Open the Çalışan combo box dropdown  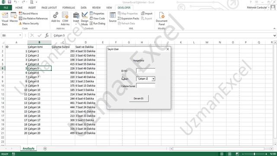[153, 79]
